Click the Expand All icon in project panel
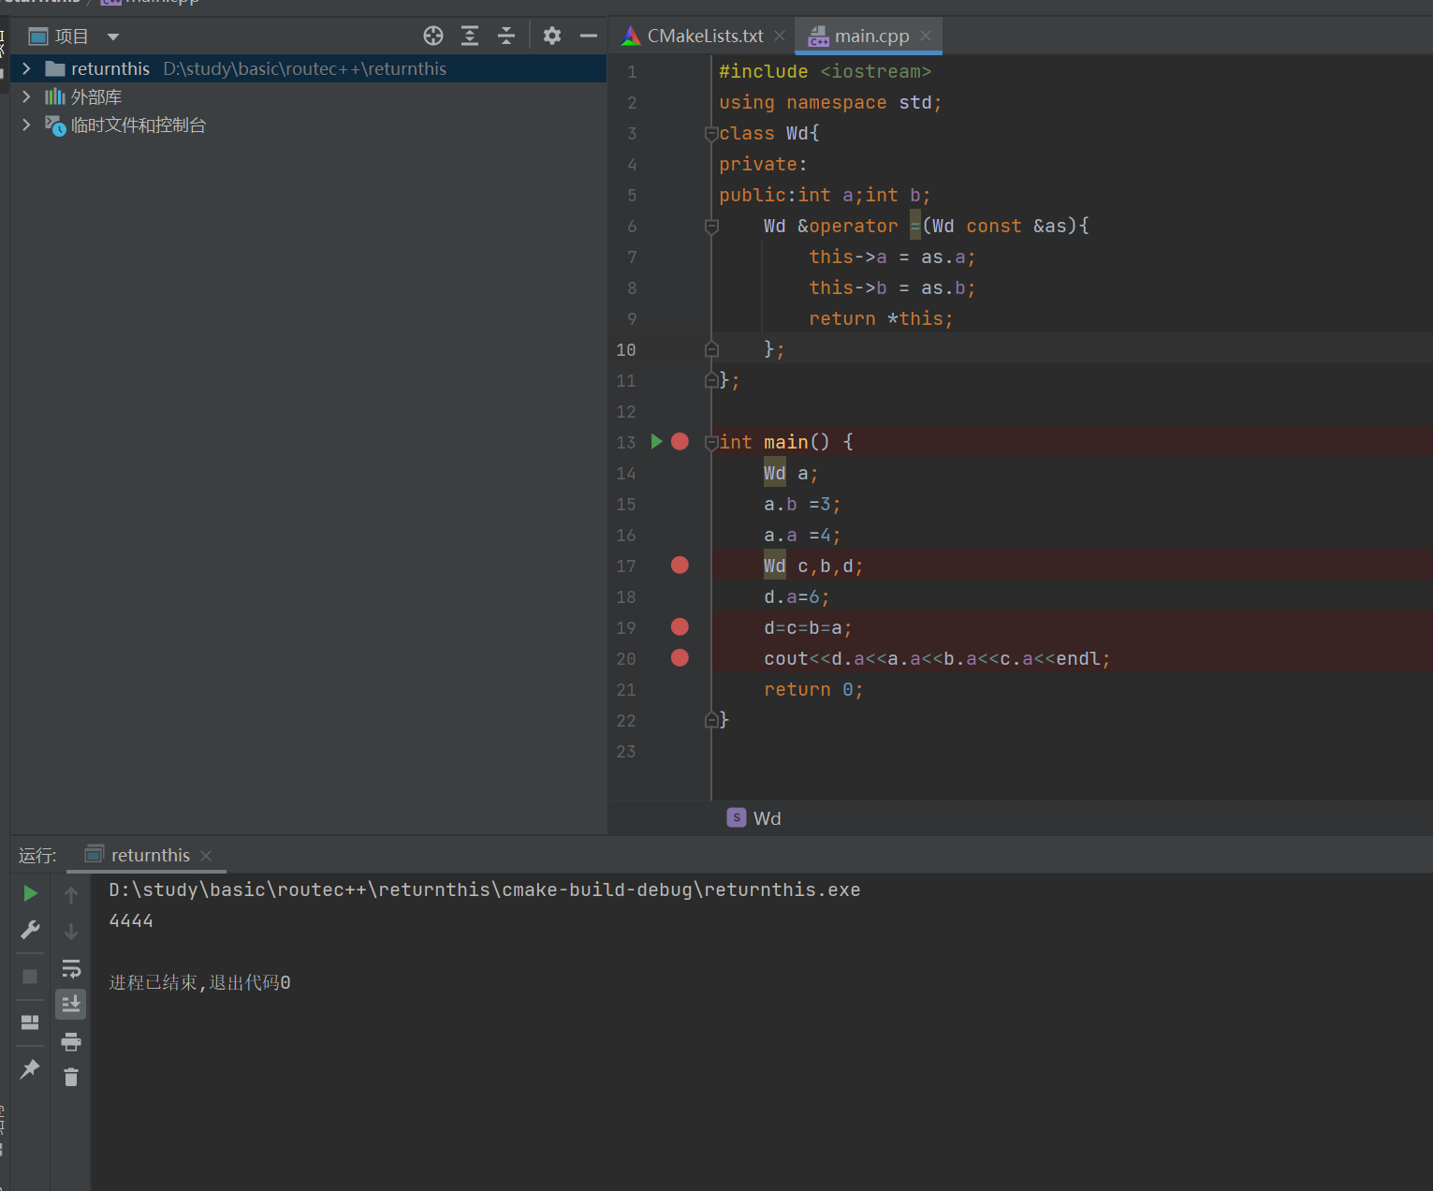The width and height of the screenshot is (1433, 1191). coord(470,37)
